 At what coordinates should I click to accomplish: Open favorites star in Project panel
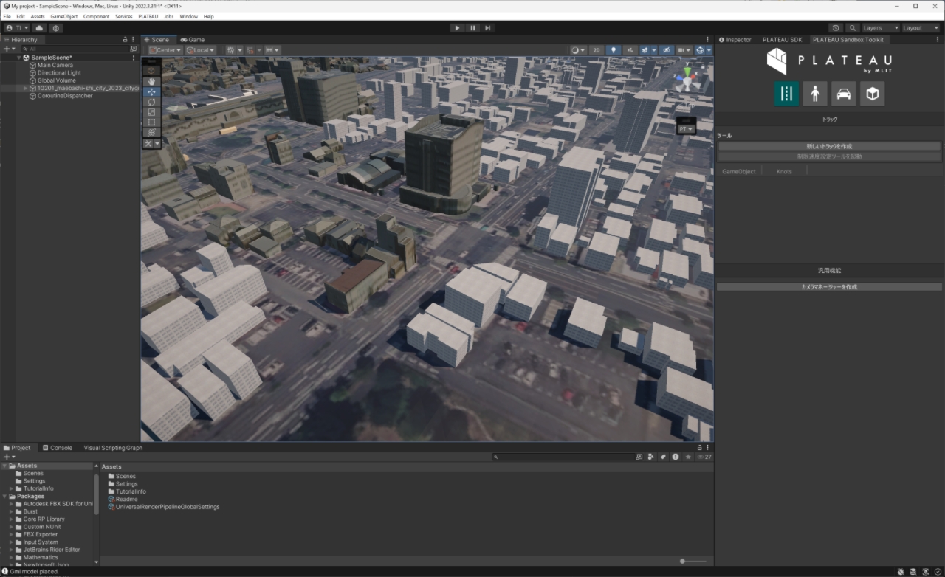688,457
